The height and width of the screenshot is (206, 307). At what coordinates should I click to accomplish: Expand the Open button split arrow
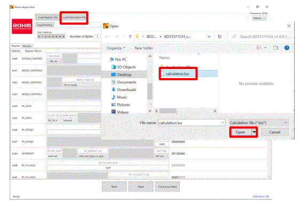(254, 132)
